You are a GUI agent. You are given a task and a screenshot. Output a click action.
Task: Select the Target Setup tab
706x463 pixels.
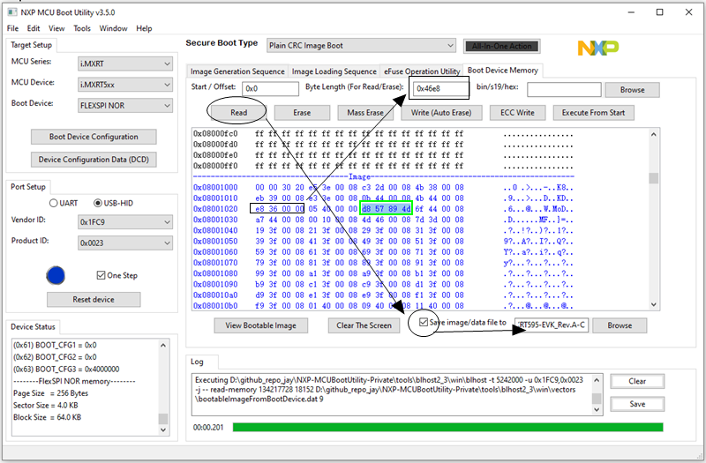[x=32, y=45]
